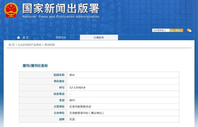Click 查询结果 breadcrumb text
Image resolution: width=198 pixels, height=127 pixels.
click(x=50, y=45)
